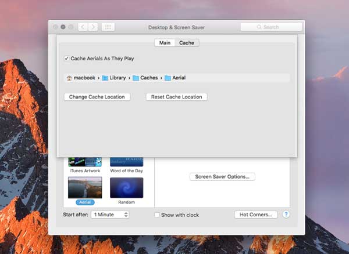
Task: Open Hot Corners settings
Action: point(256,215)
